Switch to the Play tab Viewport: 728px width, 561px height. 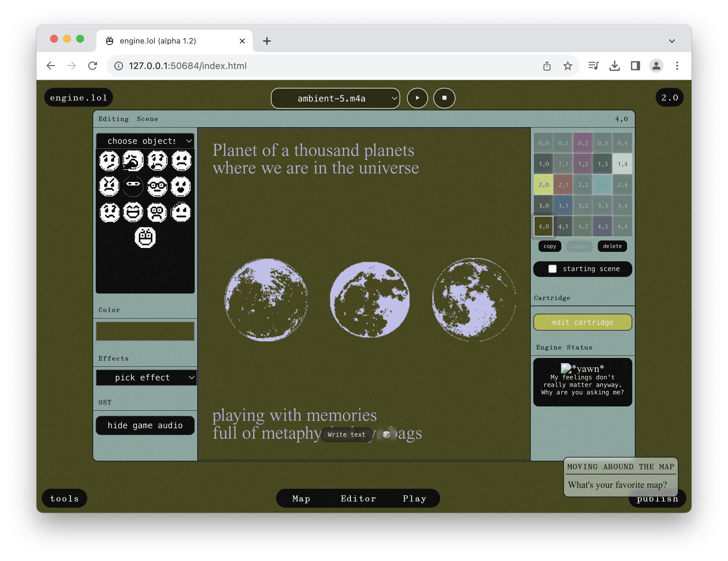point(414,499)
